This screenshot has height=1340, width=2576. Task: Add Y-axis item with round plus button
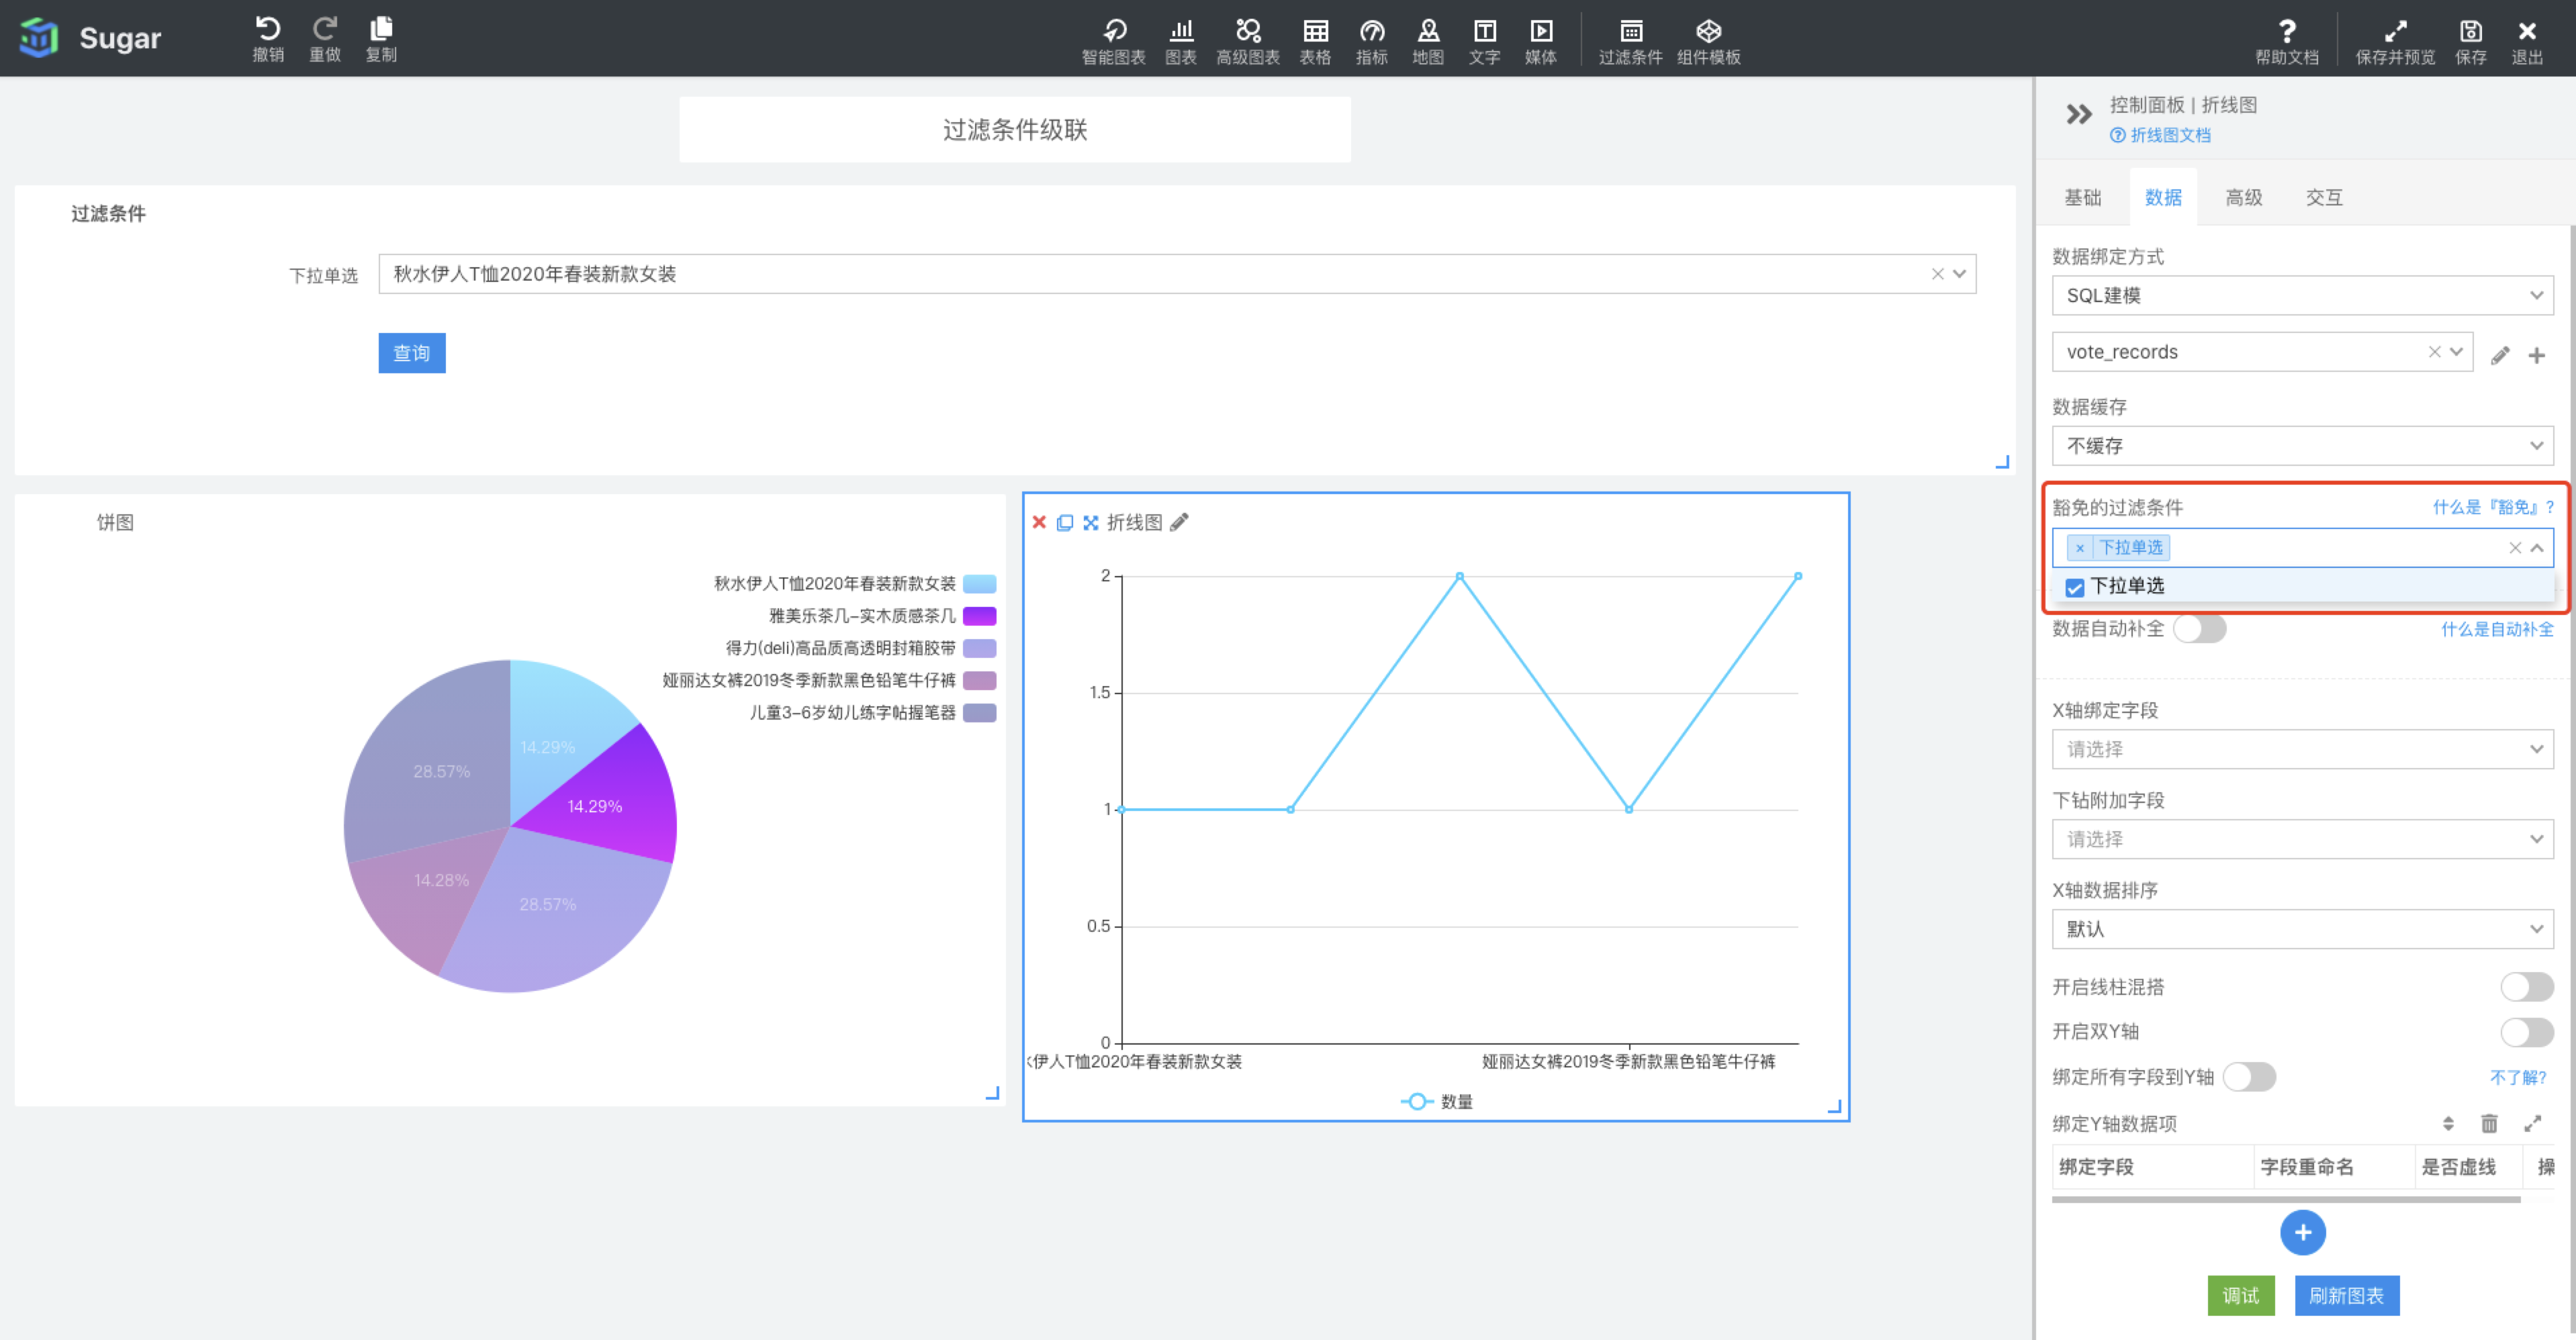2303,1233
